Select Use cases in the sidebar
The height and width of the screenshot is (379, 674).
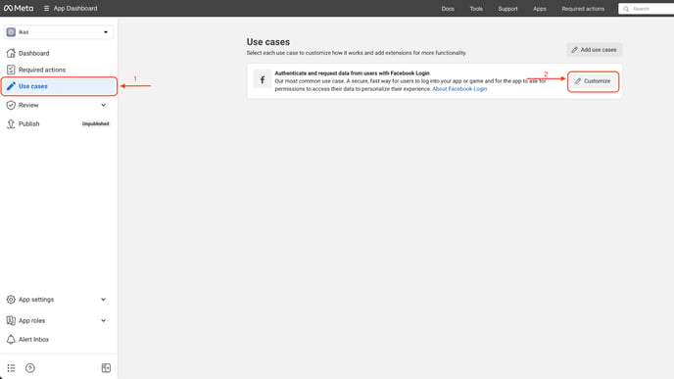tap(59, 86)
